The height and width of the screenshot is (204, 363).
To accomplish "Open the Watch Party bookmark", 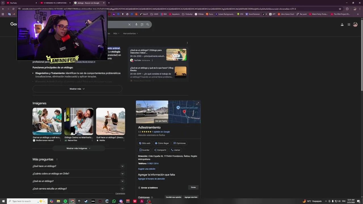I will [x=318, y=14].
